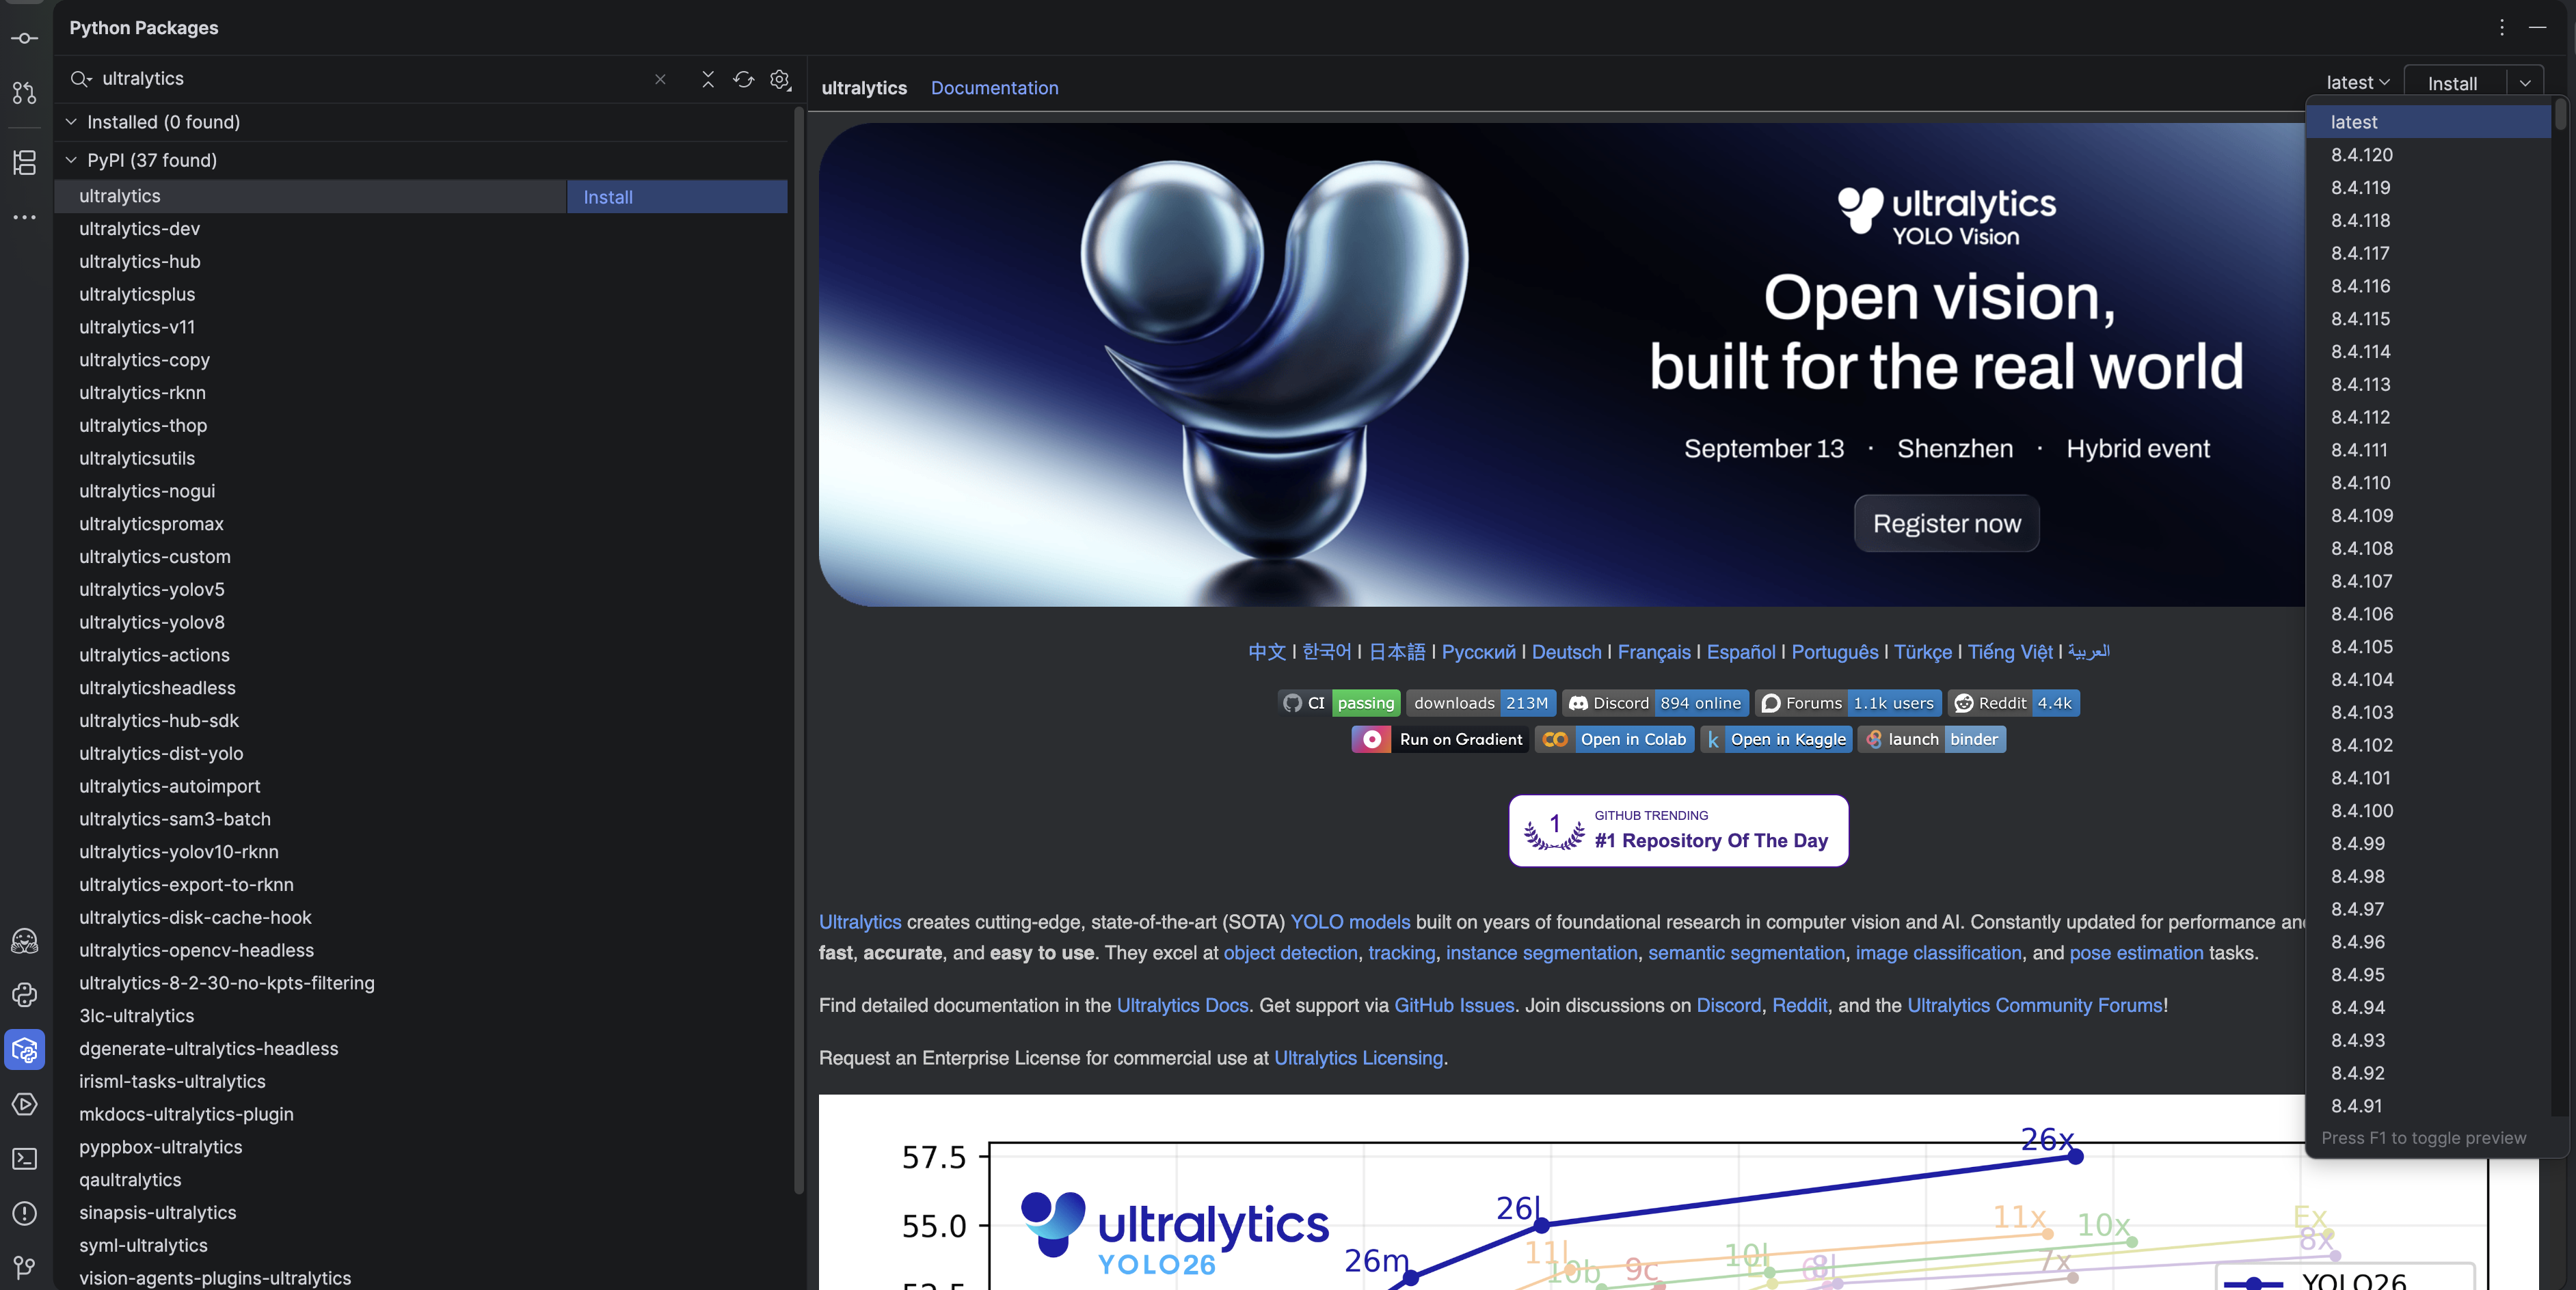The width and height of the screenshot is (2576, 1290).
Task: Reload the package repositories
Action: tap(743, 79)
